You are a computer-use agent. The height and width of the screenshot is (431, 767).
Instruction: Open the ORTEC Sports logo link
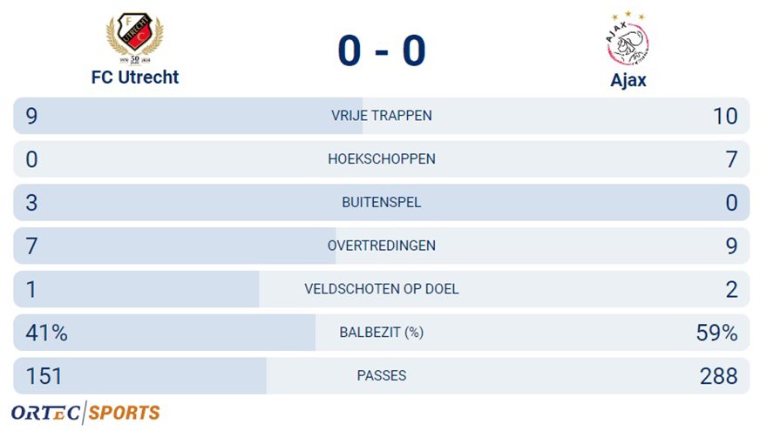point(85,413)
